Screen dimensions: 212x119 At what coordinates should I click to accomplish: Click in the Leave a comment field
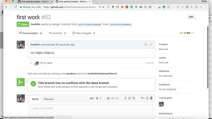coord(91,111)
